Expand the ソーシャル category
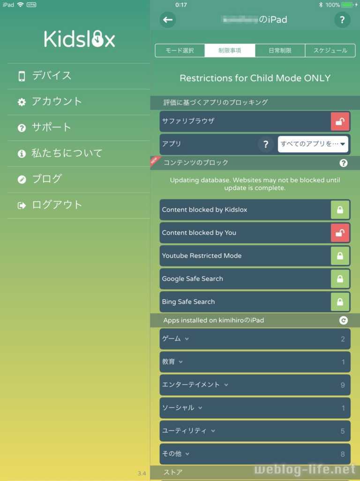The height and width of the screenshot is (481, 360). tap(255, 408)
